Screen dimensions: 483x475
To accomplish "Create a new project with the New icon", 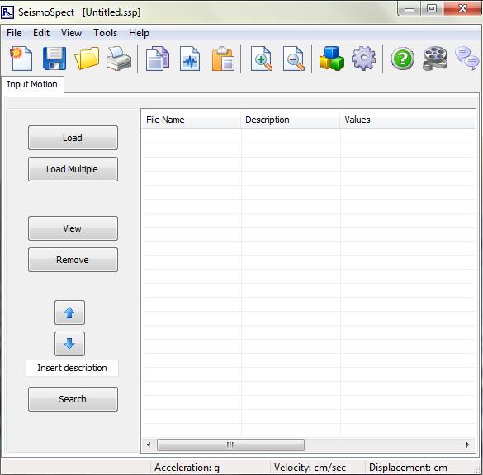I will click(x=21, y=59).
